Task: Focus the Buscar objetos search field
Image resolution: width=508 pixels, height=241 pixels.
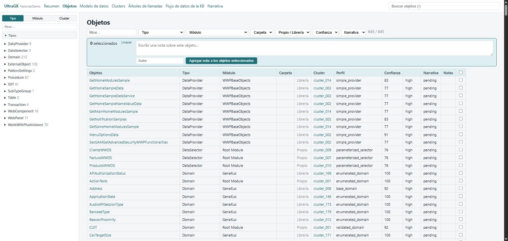Action: pos(444,6)
